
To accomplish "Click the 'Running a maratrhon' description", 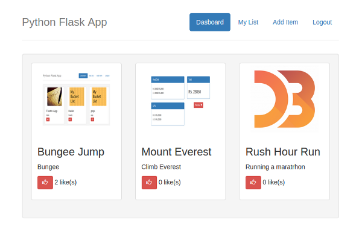I will coord(275,167).
